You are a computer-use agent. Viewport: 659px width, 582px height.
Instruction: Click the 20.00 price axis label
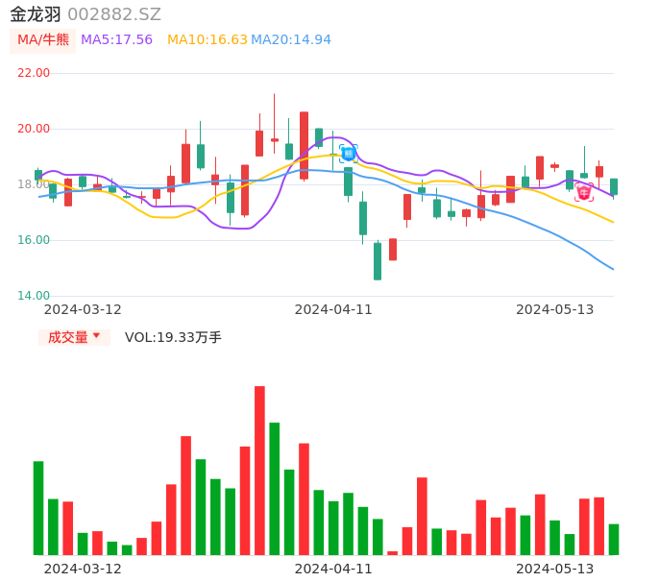tap(34, 129)
